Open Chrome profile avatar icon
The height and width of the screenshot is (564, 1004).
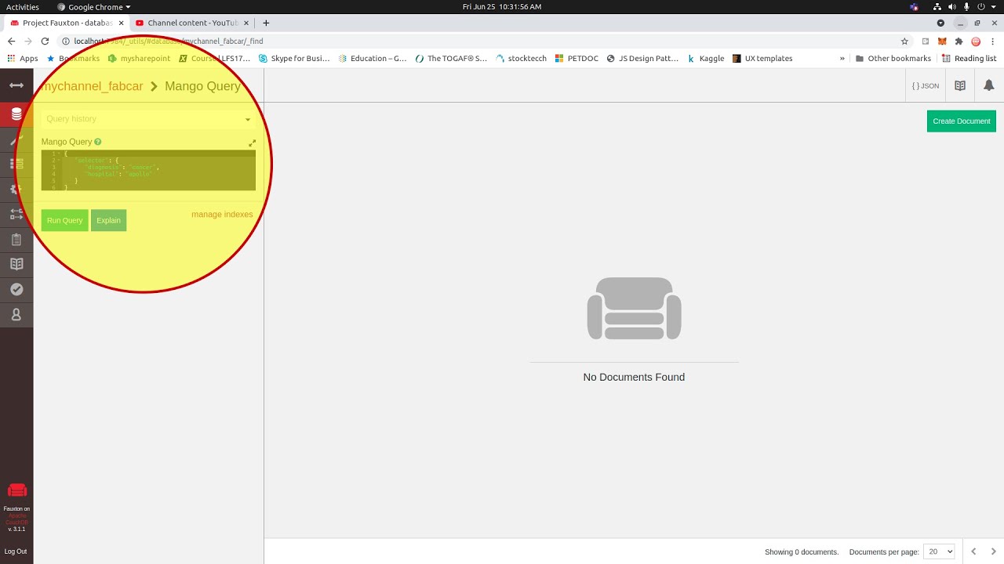tap(976, 42)
